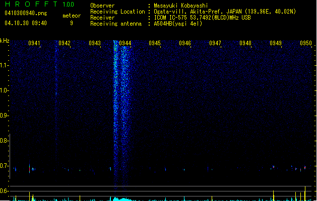Select the version number 1.00

click(69, 5)
